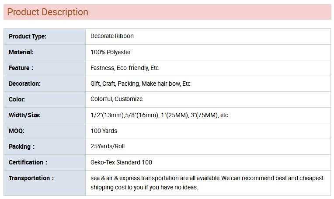
Task: Click the 100% Polyester value
Action: 110,52
